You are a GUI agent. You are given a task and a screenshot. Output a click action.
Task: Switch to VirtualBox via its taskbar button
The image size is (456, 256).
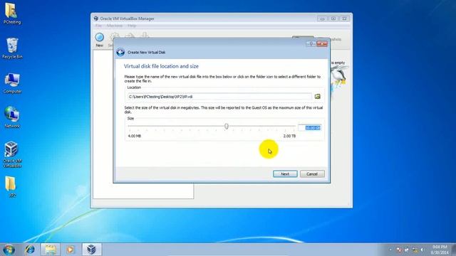click(x=92, y=250)
